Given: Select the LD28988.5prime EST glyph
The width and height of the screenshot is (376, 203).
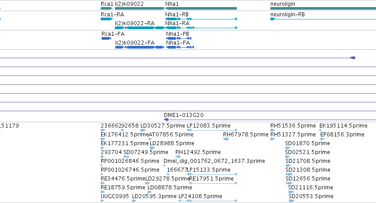Looking at the screenshot, I should click(152, 148).
